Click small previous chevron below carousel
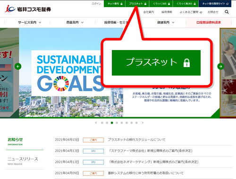Viewport: 236px width, 179px height. 96,123
